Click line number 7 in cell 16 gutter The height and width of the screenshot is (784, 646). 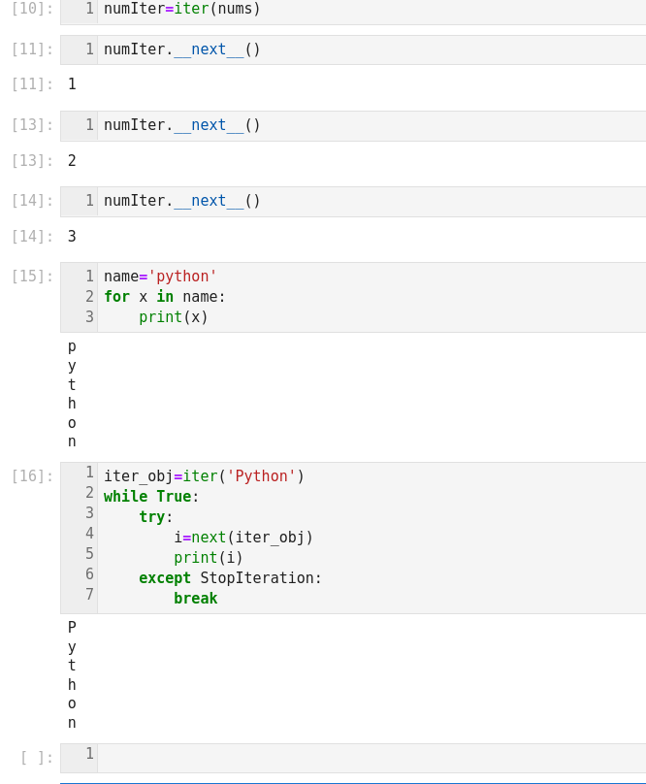[x=89, y=595]
